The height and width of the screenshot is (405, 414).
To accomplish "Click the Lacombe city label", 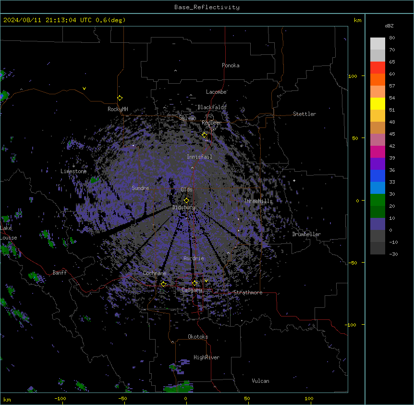I will [x=216, y=92].
